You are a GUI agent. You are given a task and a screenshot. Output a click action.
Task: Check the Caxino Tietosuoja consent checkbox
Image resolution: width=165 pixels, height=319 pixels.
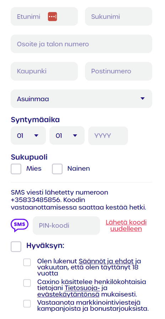(x=27, y=283)
